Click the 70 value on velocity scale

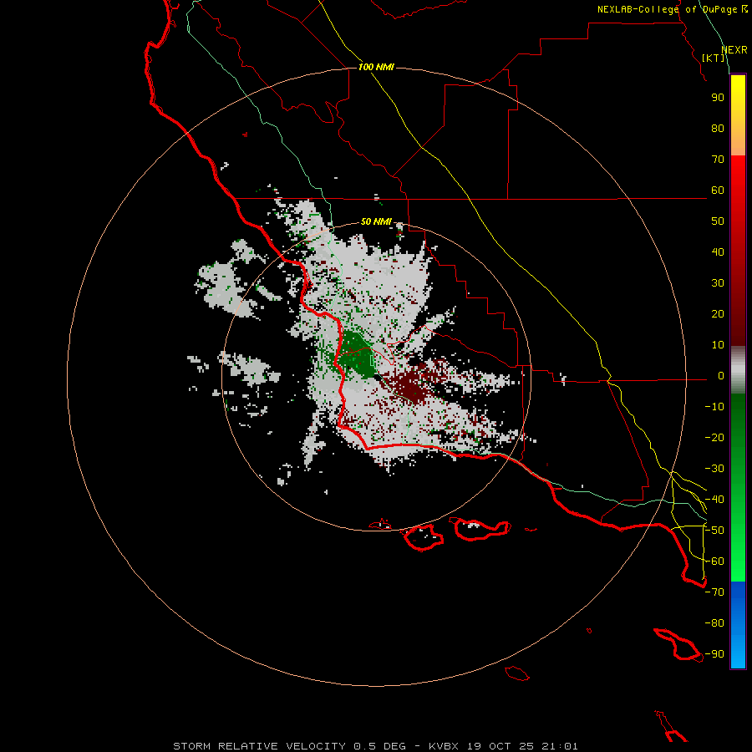718,160
